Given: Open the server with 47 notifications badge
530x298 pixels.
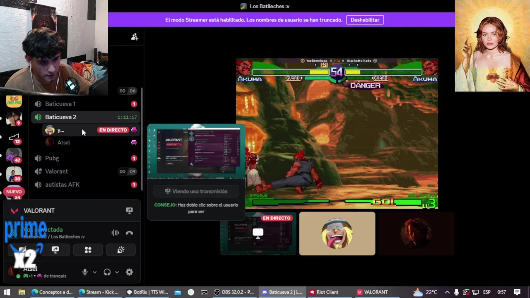Looking at the screenshot, I should tap(14, 156).
